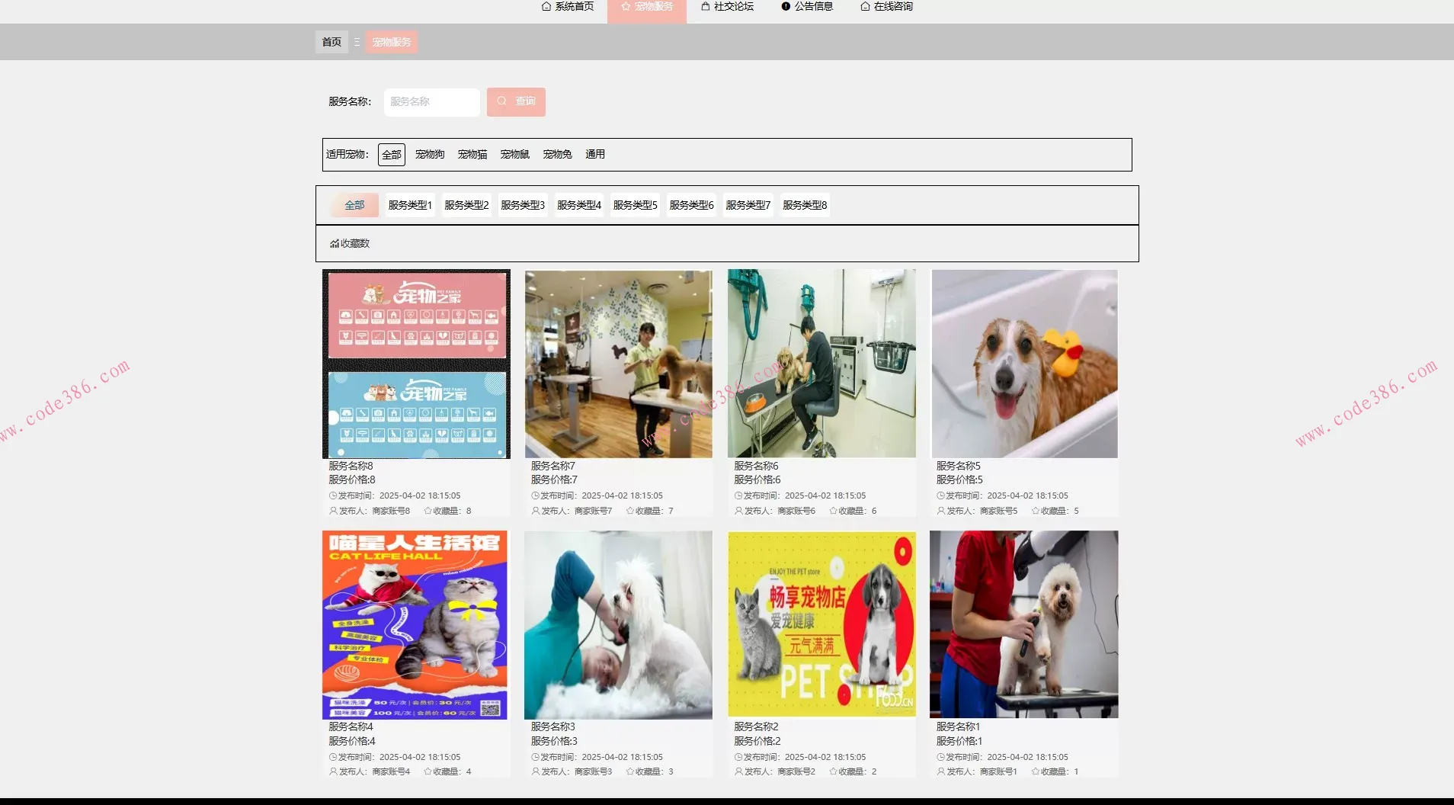Click the 服务名称5 title text

coord(959,466)
